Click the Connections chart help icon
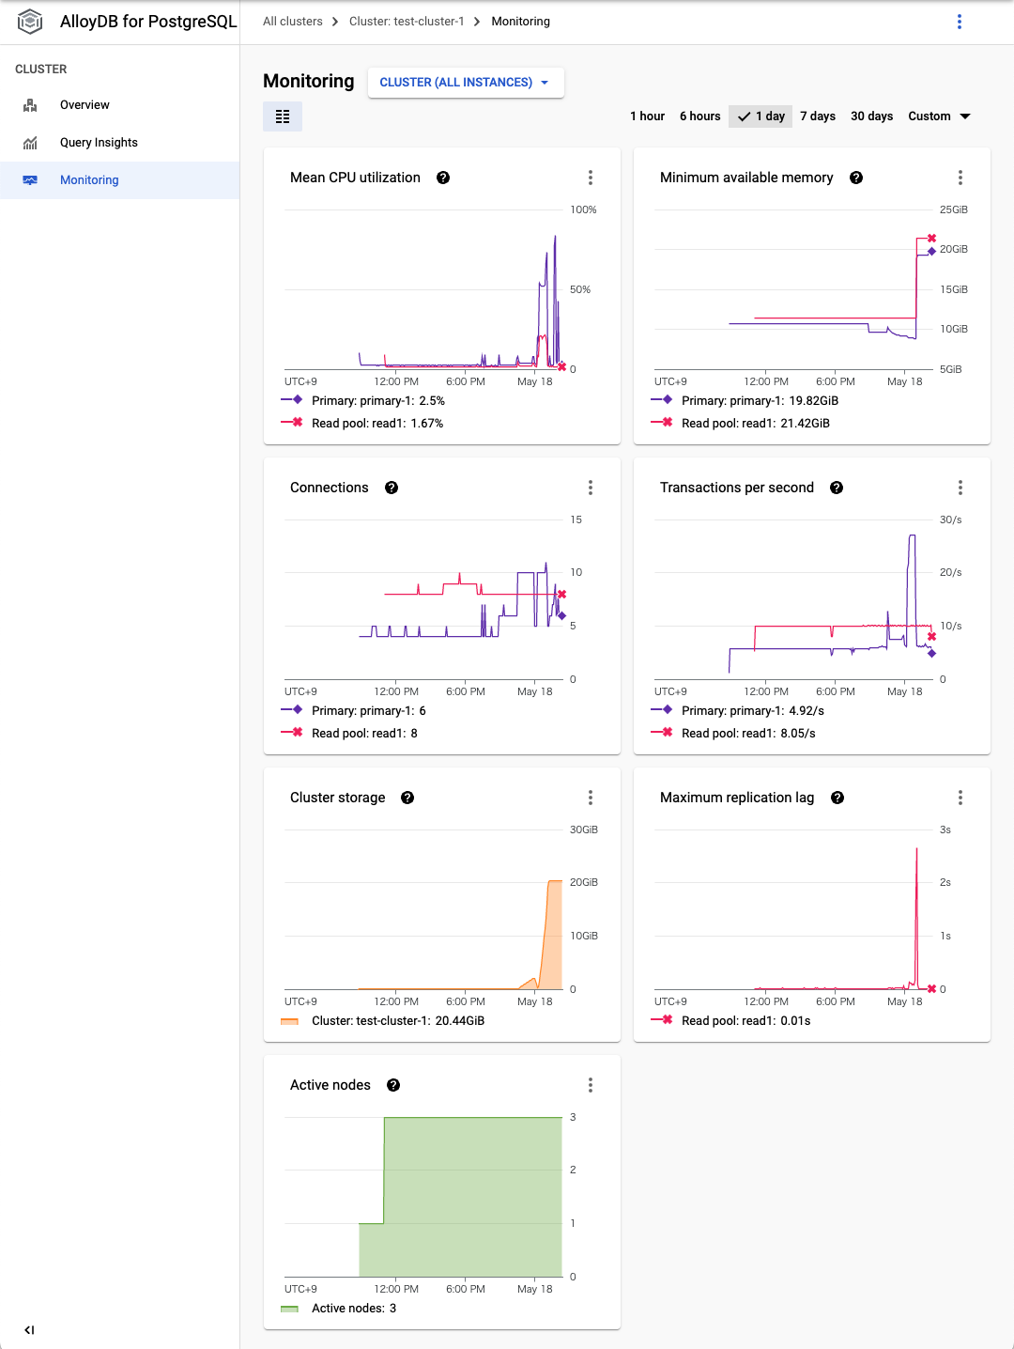 pos(391,487)
